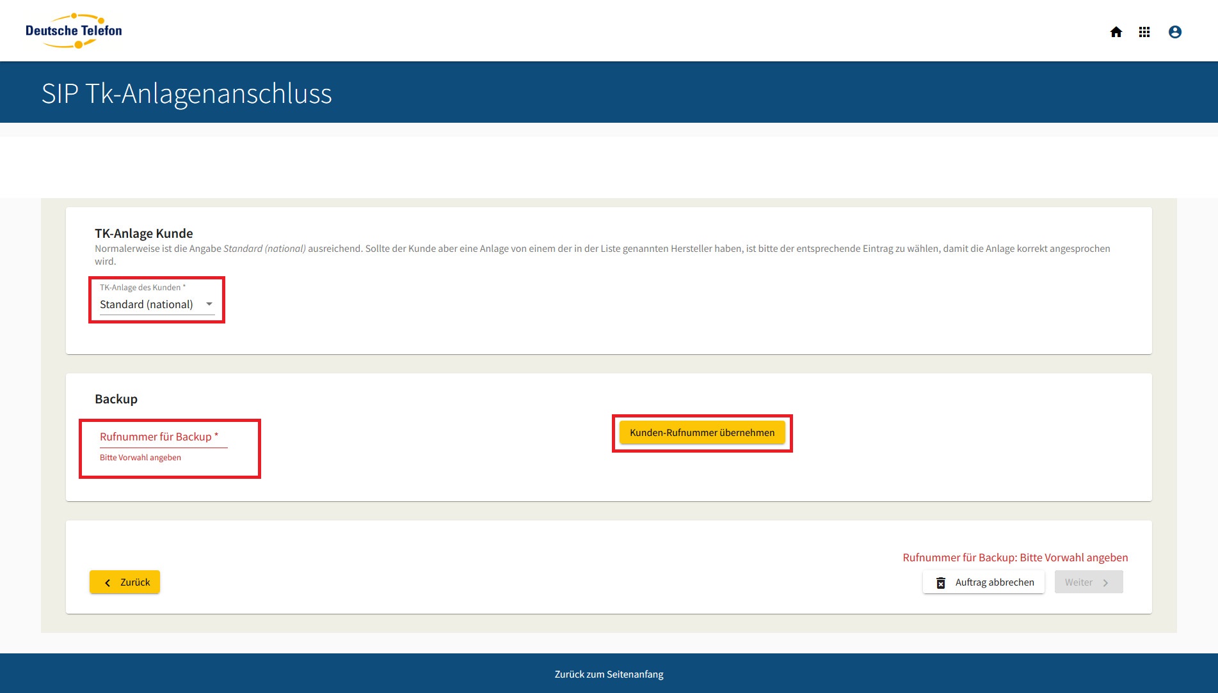Focus the 'Rufnummer für Backup' input field

pos(163,437)
